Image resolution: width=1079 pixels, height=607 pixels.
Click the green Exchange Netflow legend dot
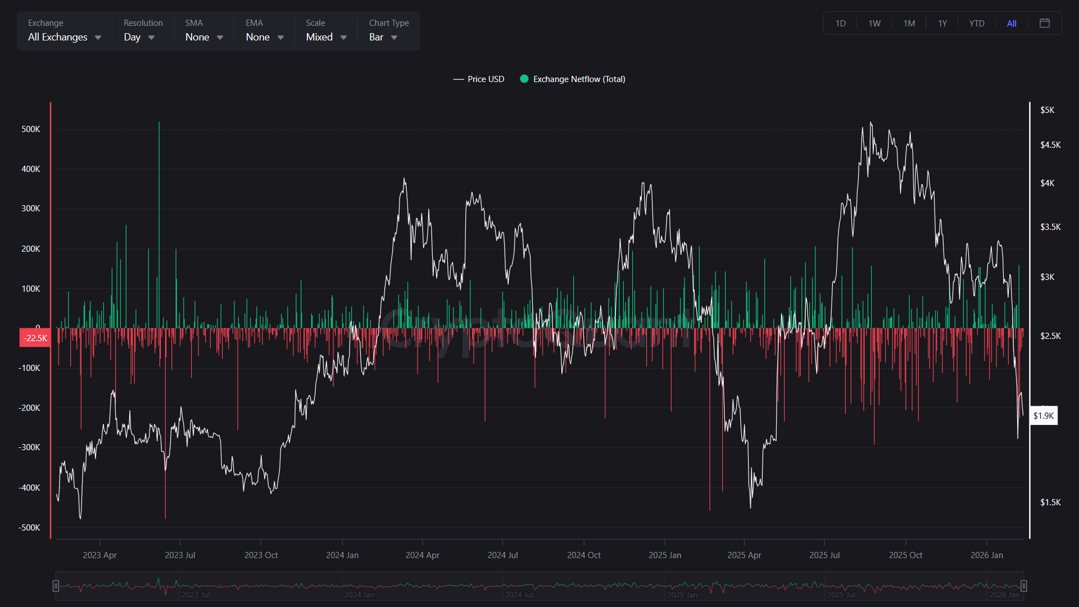(524, 79)
